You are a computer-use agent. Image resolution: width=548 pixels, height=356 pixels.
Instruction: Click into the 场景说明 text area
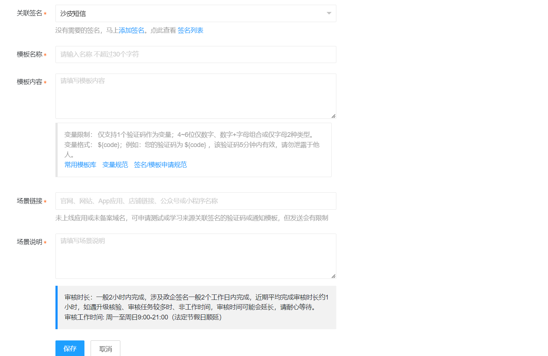pos(196,256)
